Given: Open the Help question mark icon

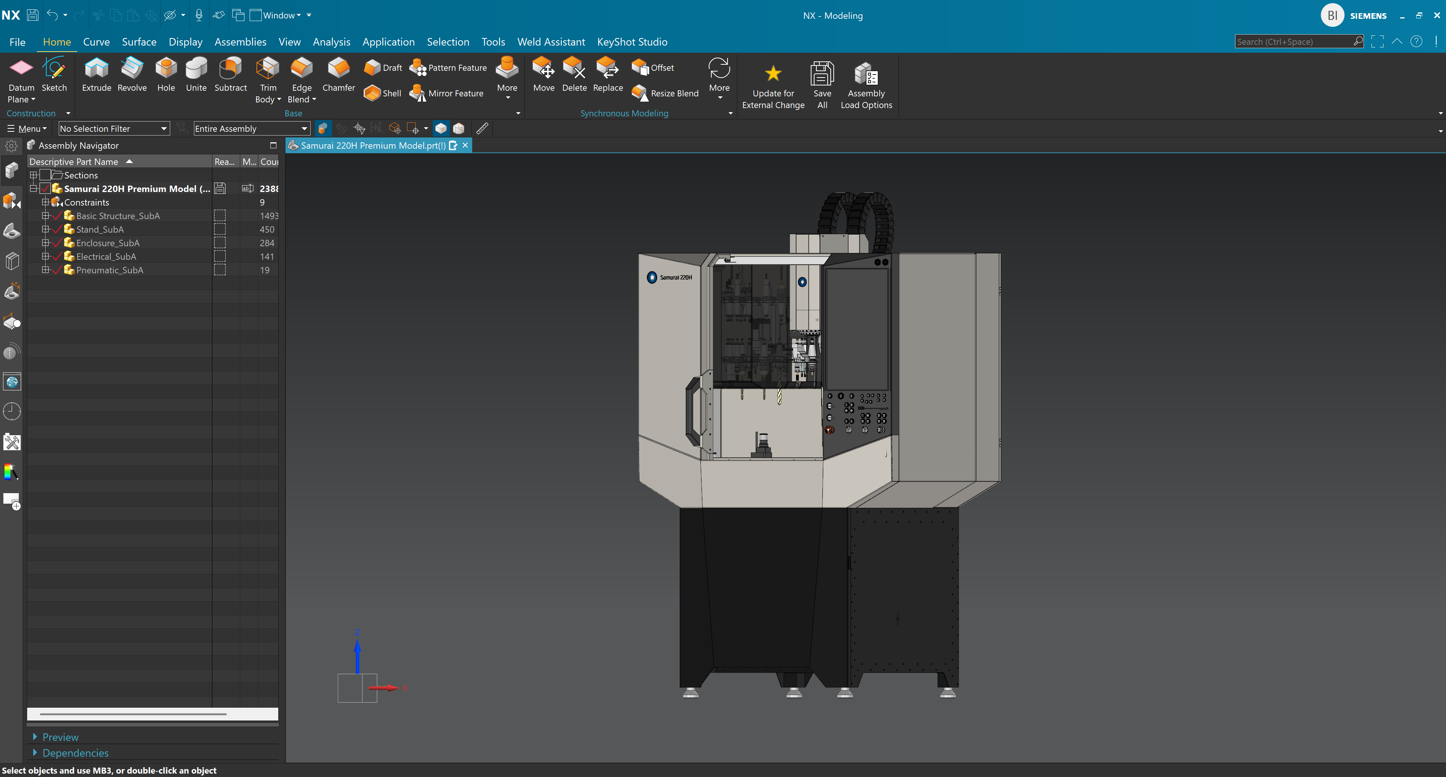Looking at the screenshot, I should click(1416, 41).
